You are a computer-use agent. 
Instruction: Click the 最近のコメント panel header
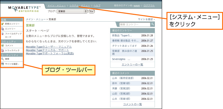coord(132,73)
